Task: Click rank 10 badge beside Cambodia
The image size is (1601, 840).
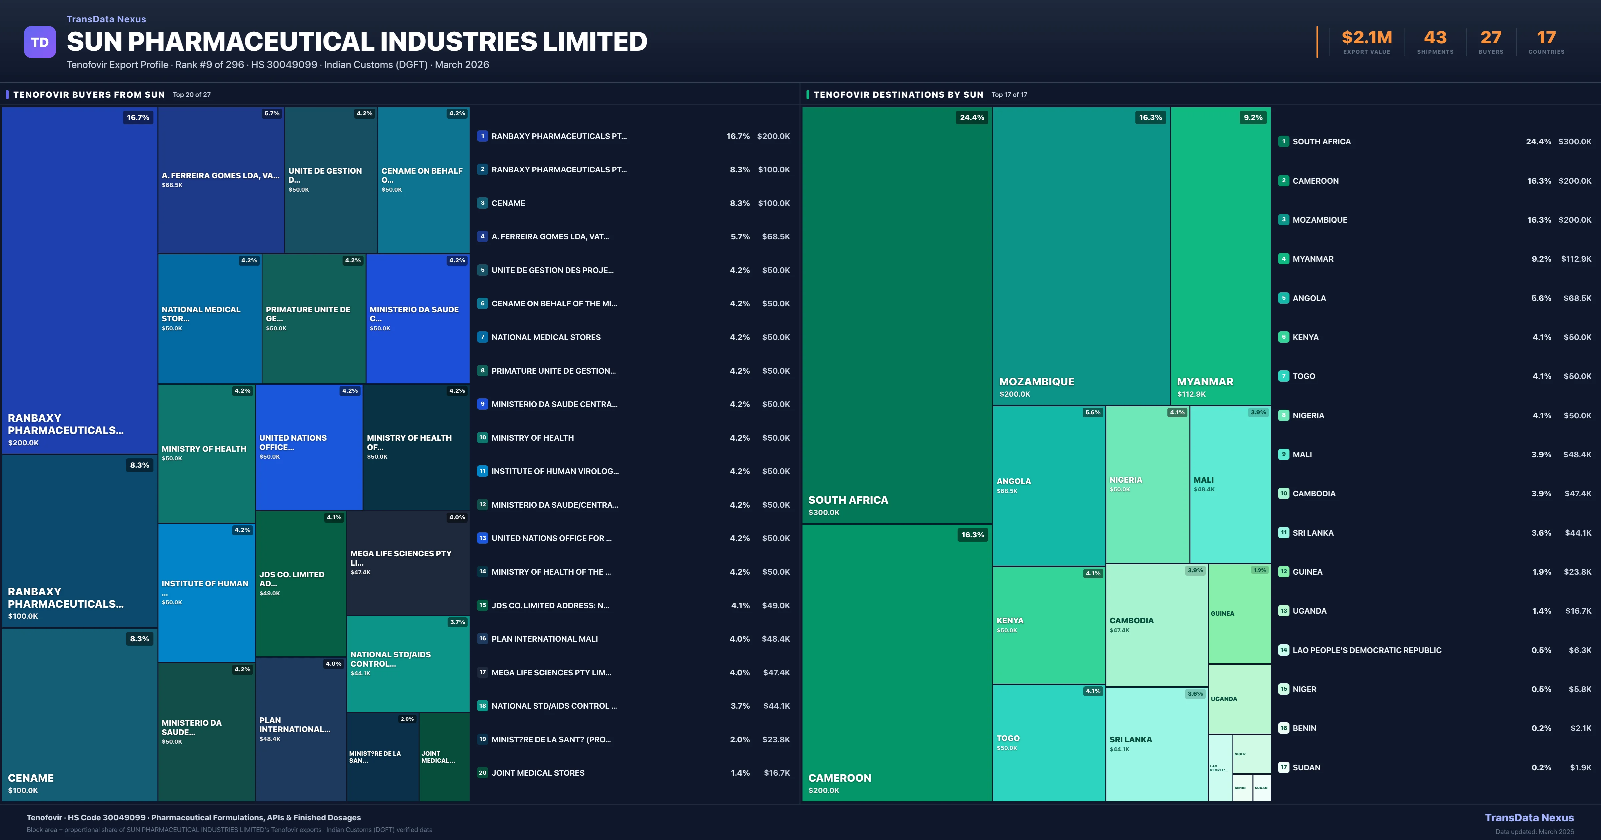Action: click(x=1283, y=493)
